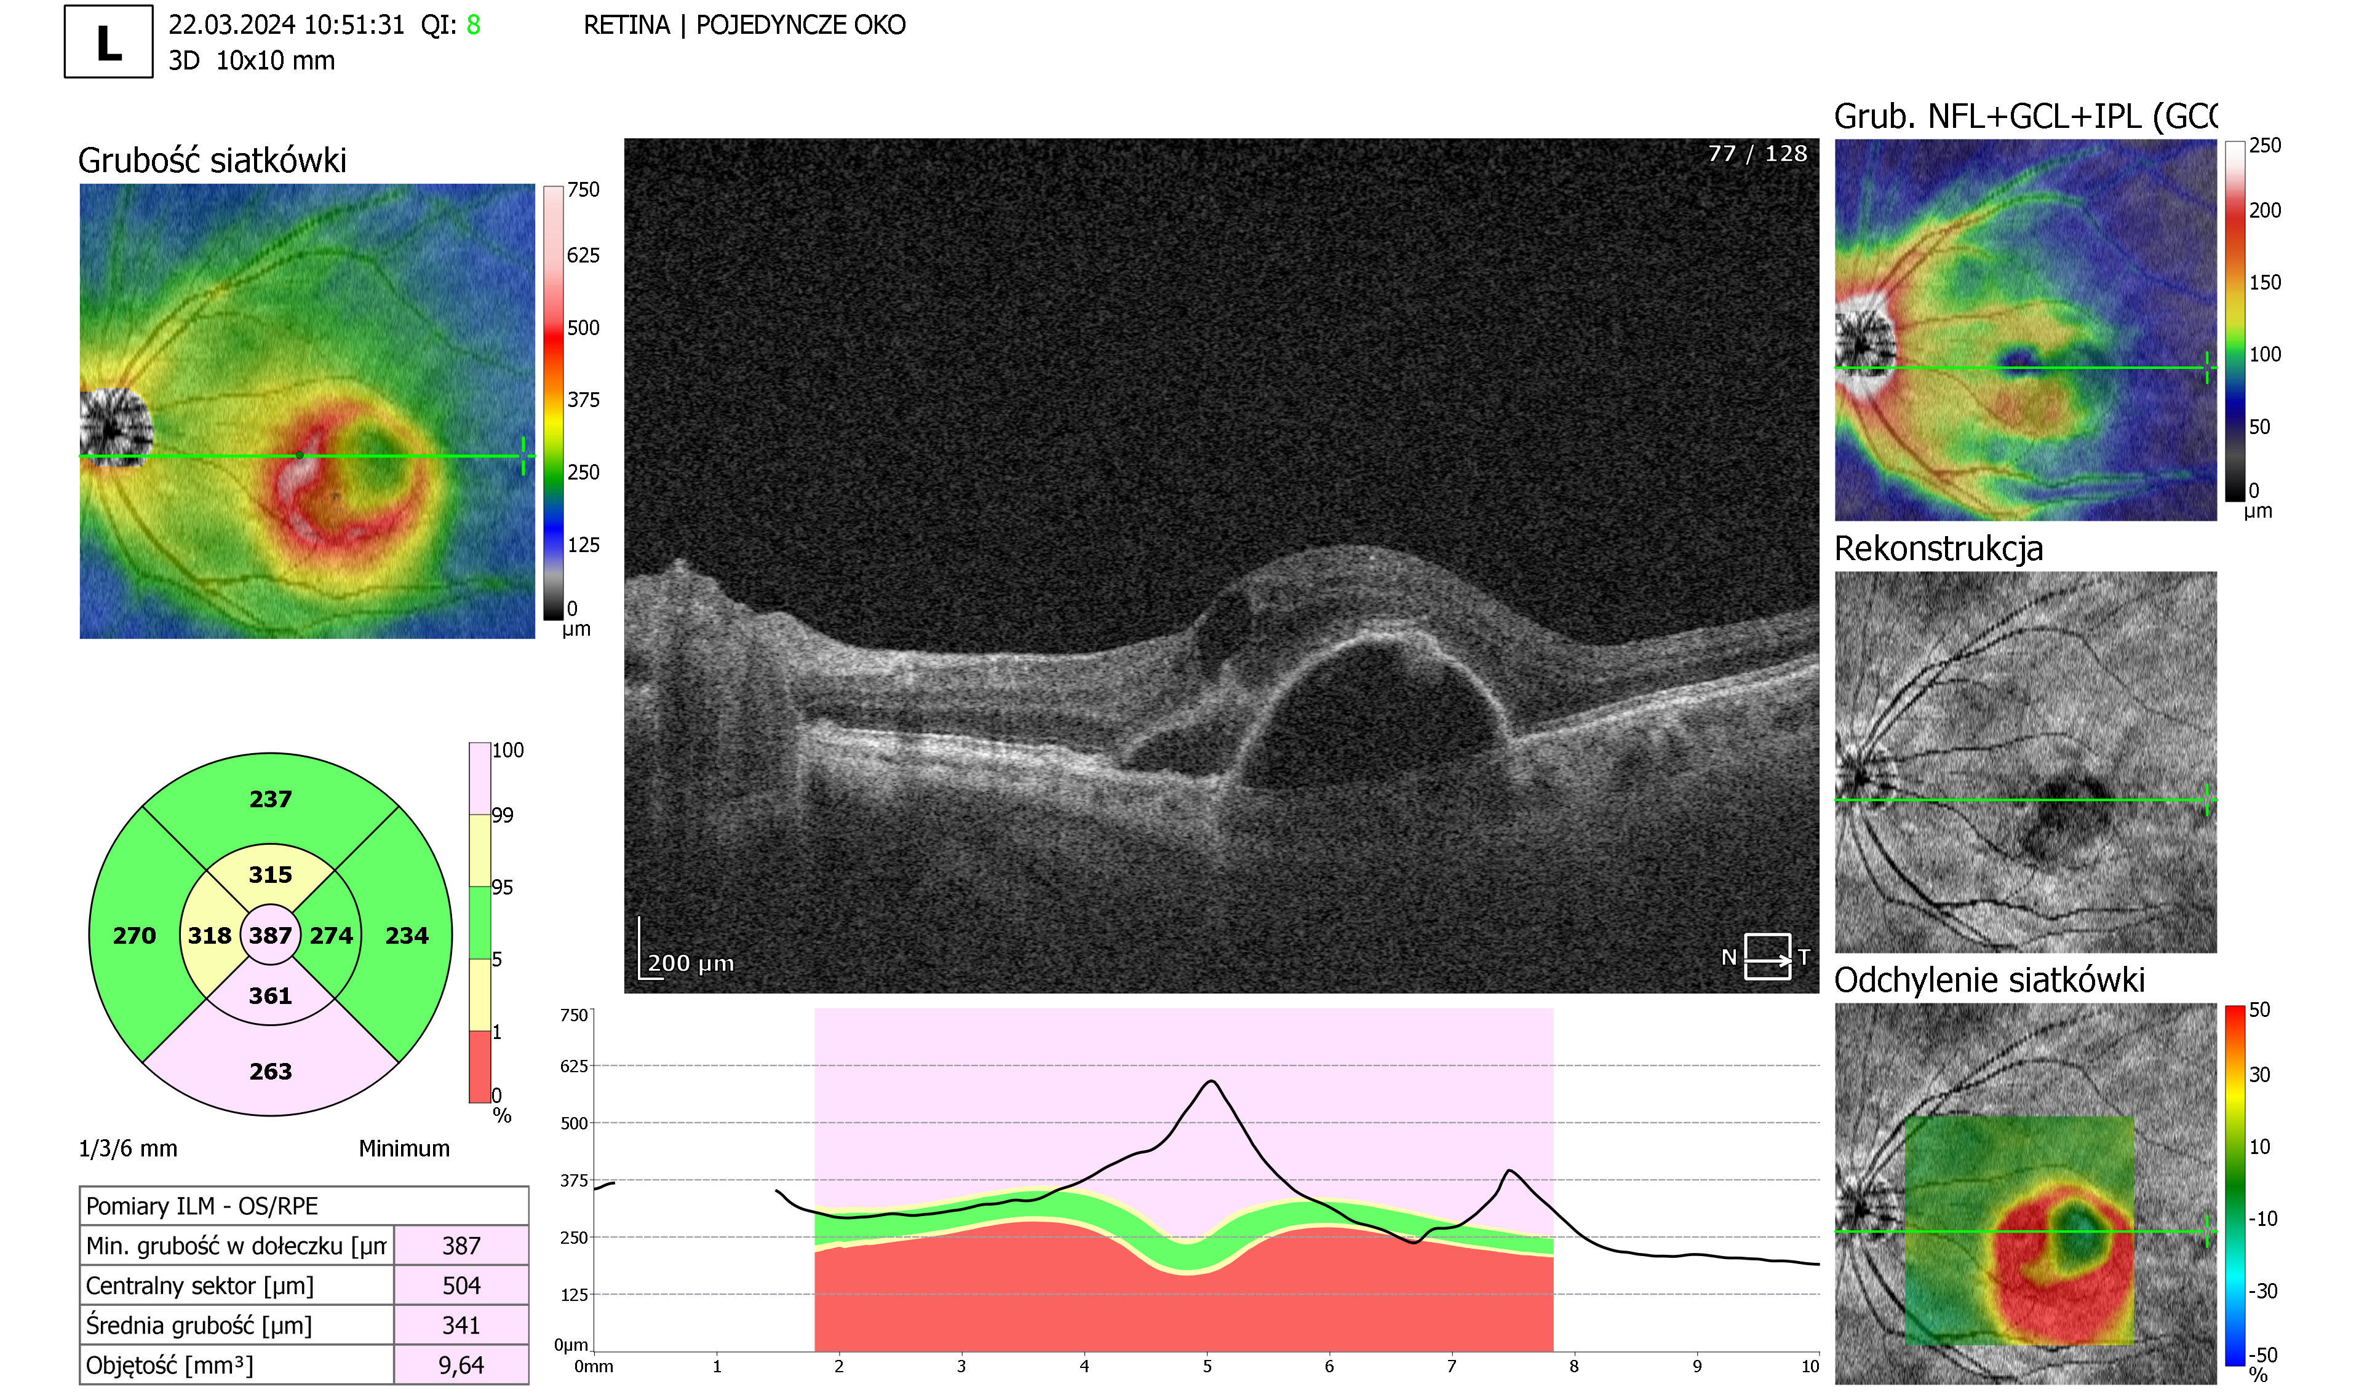
Task: Click the N-T scan direction icon
Action: (1767, 957)
